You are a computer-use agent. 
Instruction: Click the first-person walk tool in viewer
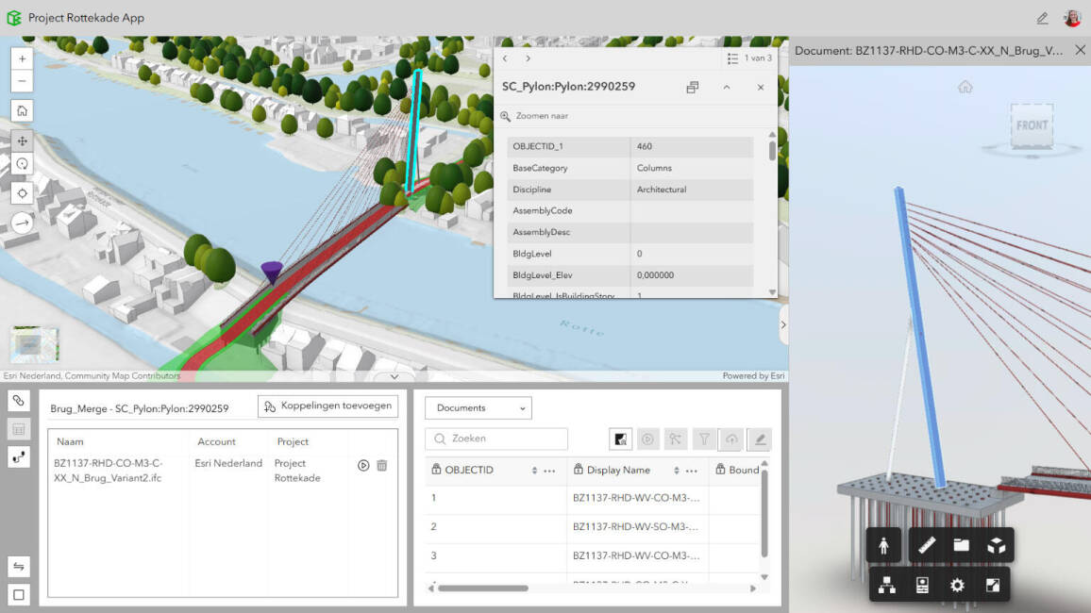[x=884, y=545]
